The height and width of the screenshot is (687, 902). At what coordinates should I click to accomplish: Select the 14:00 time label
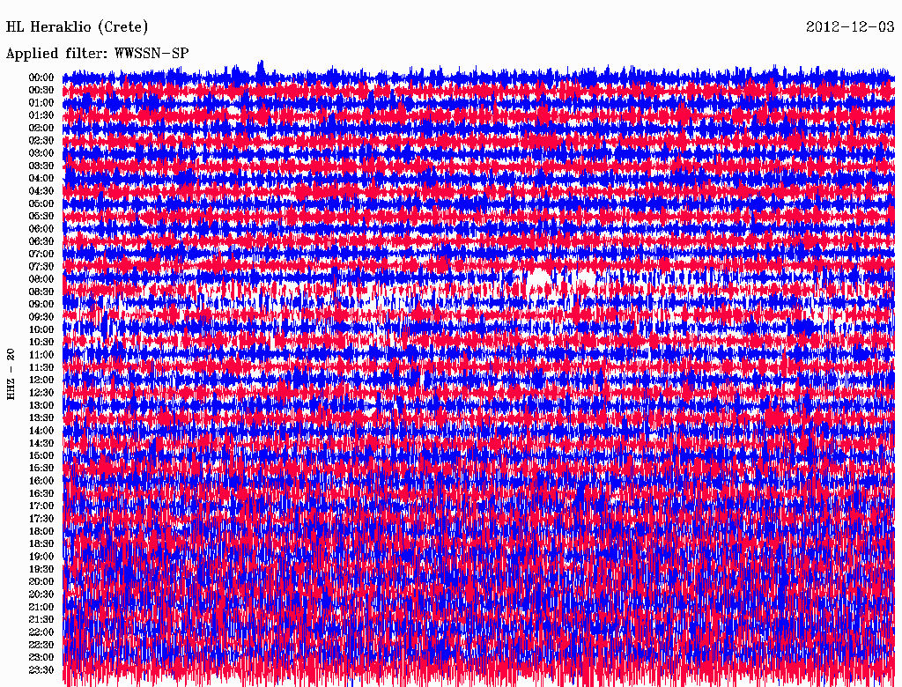pyautogui.click(x=41, y=431)
